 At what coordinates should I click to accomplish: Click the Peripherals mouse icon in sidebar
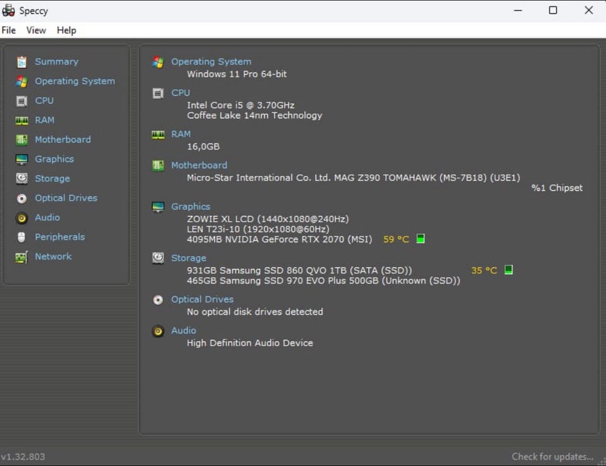21,237
